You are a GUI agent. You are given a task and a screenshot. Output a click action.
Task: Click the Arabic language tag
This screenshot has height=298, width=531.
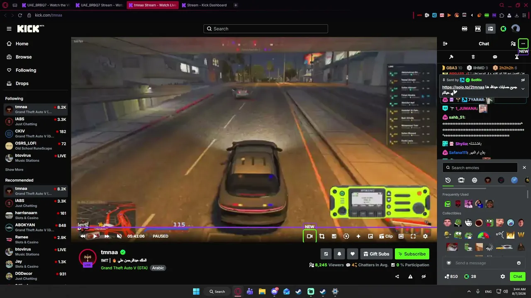(158, 268)
